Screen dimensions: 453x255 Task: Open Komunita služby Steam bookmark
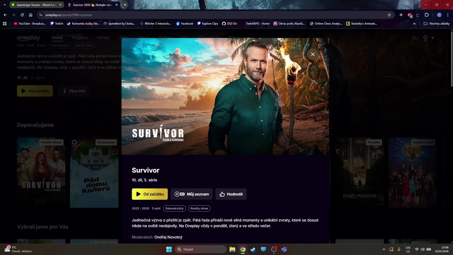coord(83,24)
